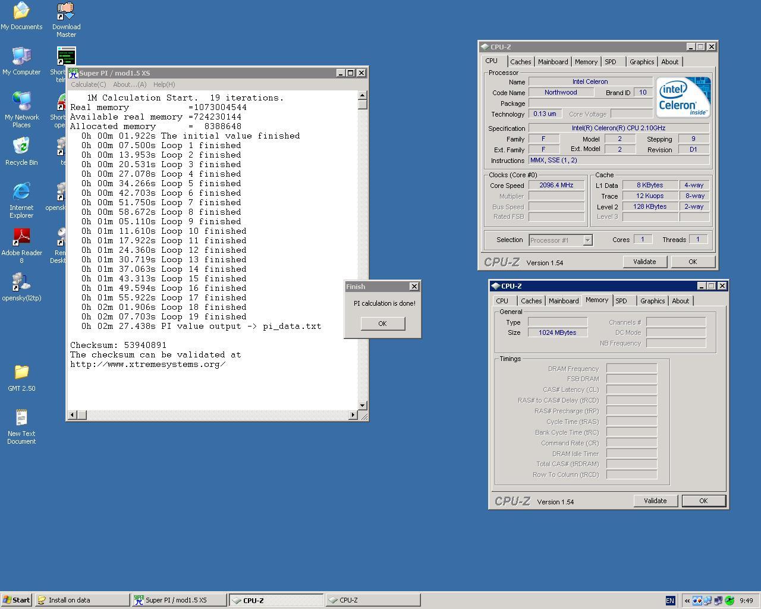
Task: Switch to Graphics tab in lower CPU-Z window
Action: pyautogui.click(x=653, y=301)
